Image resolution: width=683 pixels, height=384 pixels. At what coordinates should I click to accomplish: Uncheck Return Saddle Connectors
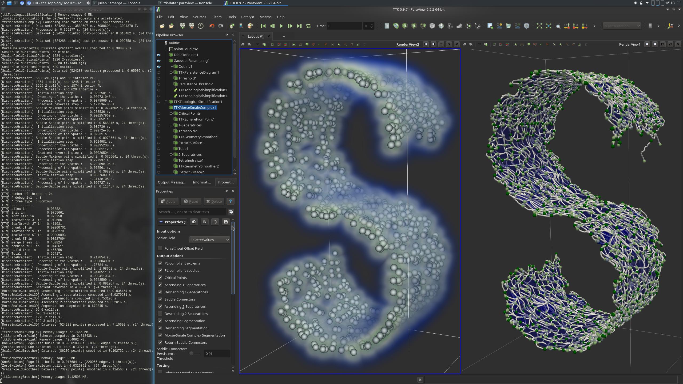point(160,342)
